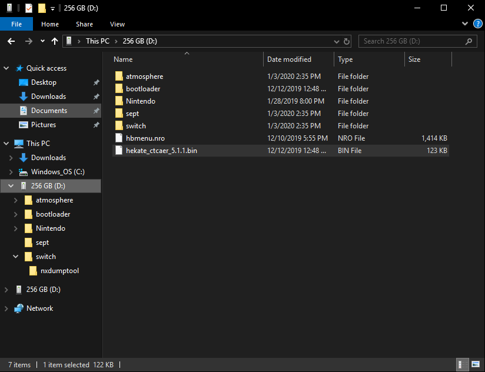This screenshot has width=485, height=372.
Task: Expand the Windows_OS (C:) drive node
Action: [x=11, y=172]
